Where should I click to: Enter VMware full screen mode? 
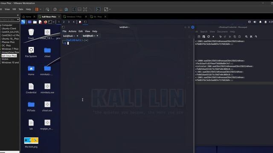tap(85, 9)
